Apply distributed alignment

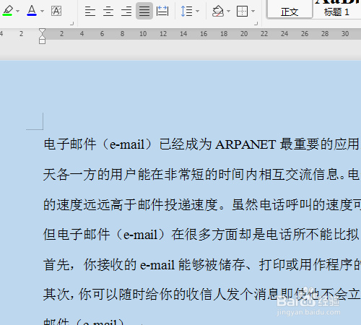[x=162, y=11]
